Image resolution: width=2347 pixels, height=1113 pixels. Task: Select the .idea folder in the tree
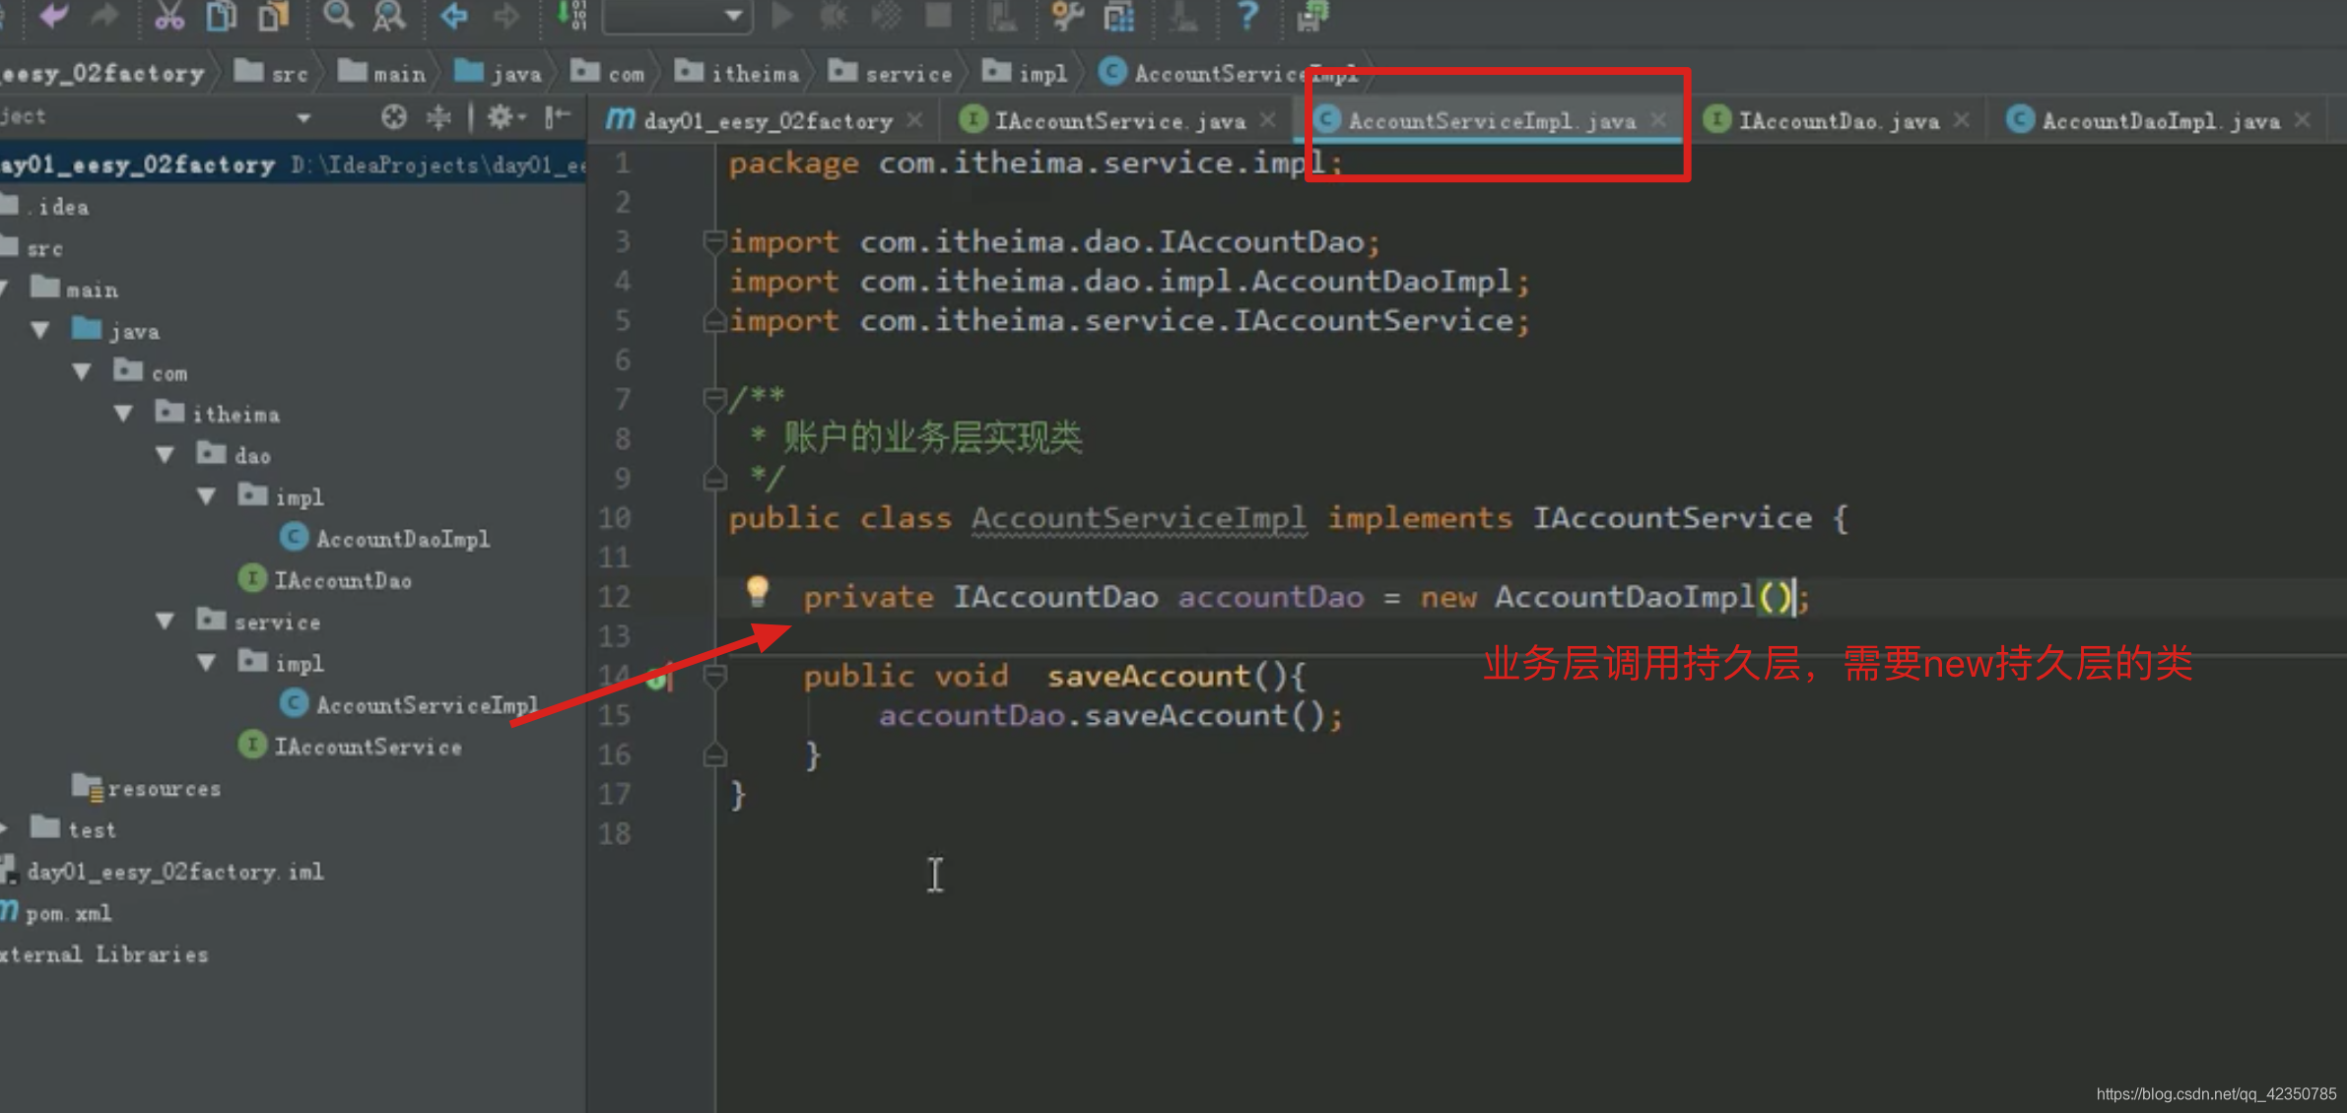(45, 207)
